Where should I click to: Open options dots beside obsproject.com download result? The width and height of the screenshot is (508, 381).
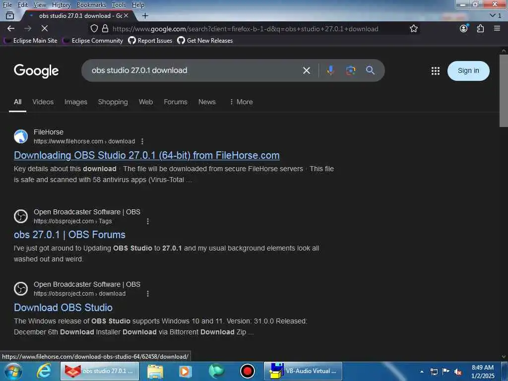tap(148, 294)
